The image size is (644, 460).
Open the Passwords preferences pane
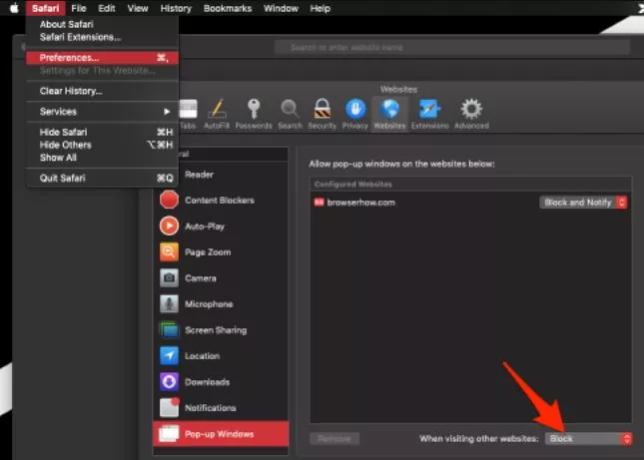(x=254, y=115)
